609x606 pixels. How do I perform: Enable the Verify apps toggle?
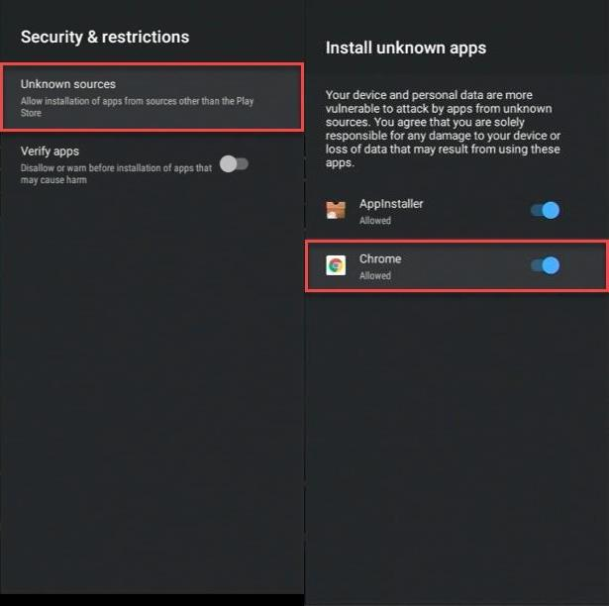click(234, 163)
